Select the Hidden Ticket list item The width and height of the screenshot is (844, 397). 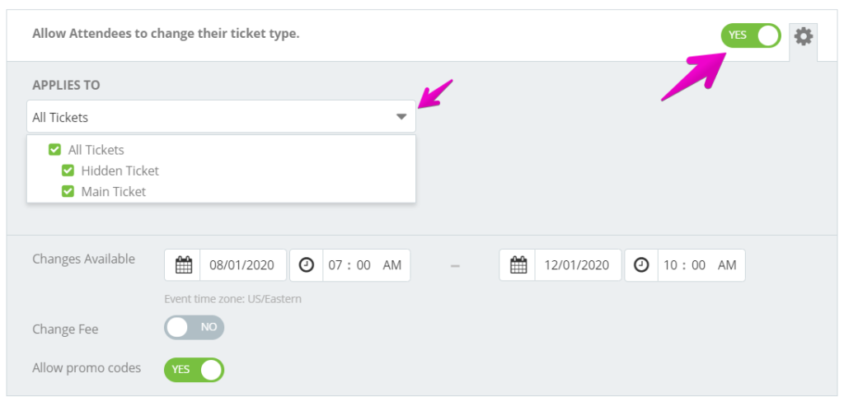120,171
